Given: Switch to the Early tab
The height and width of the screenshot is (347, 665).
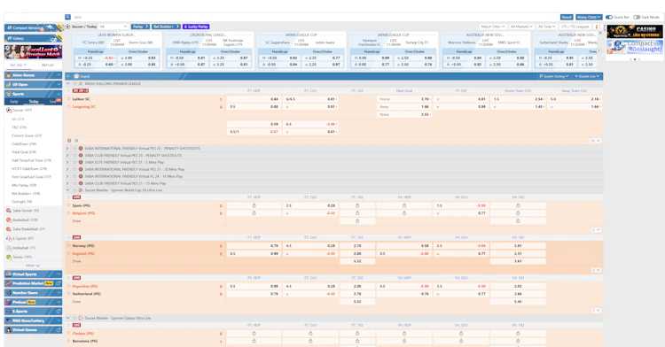Looking at the screenshot, I should click(x=14, y=102).
